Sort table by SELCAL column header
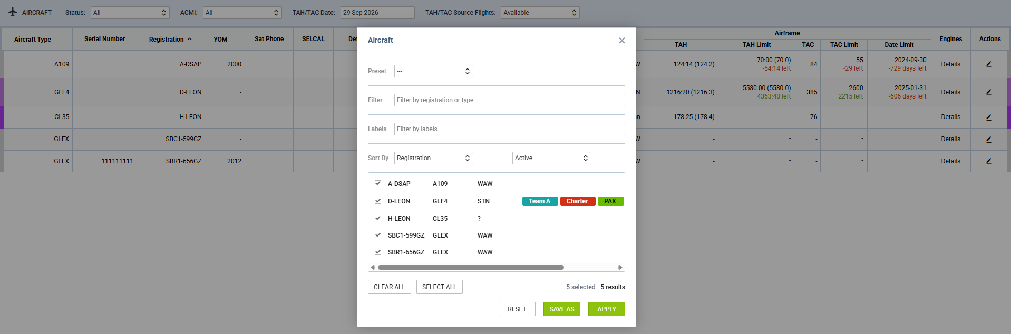The image size is (1011, 334). click(x=313, y=39)
